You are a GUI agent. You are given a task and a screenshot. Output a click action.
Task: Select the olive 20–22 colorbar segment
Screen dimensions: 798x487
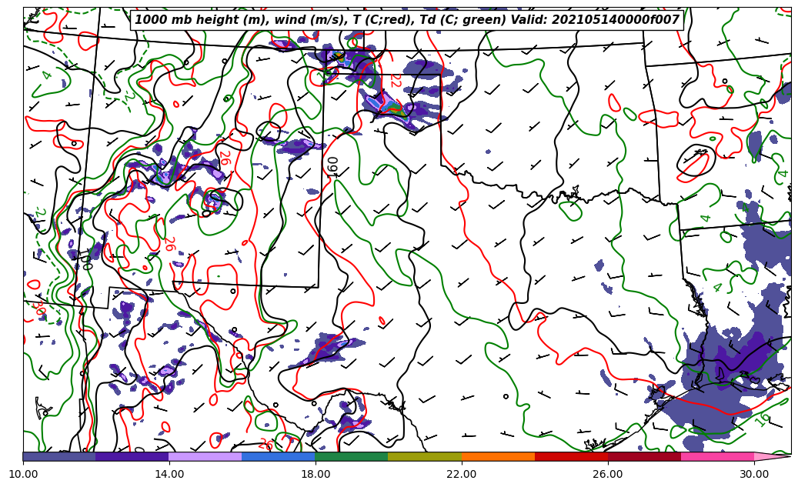tap(425, 456)
